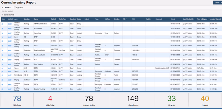Open Move link for AT Transport row
Image resolution: width=222 pixels, height=109 pixels.
(2, 29)
